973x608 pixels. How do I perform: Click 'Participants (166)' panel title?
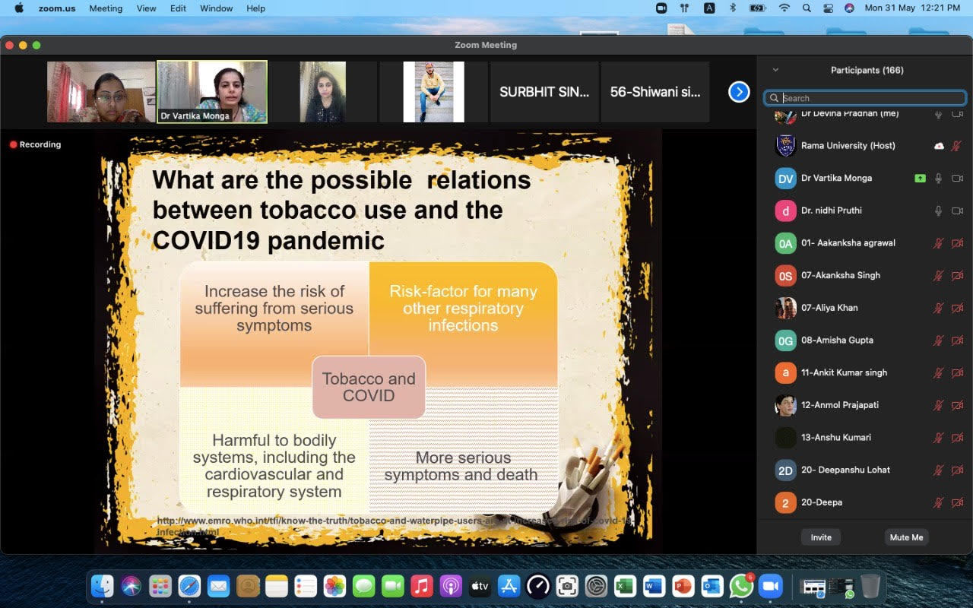pyautogui.click(x=867, y=70)
